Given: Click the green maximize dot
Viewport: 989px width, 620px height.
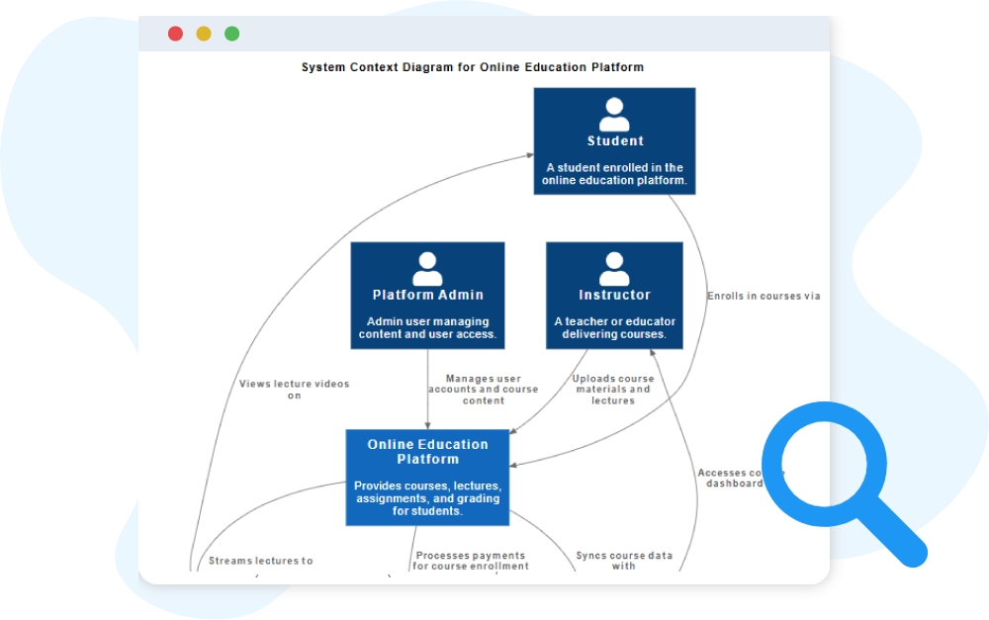Looking at the screenshot, I should 232,34.
